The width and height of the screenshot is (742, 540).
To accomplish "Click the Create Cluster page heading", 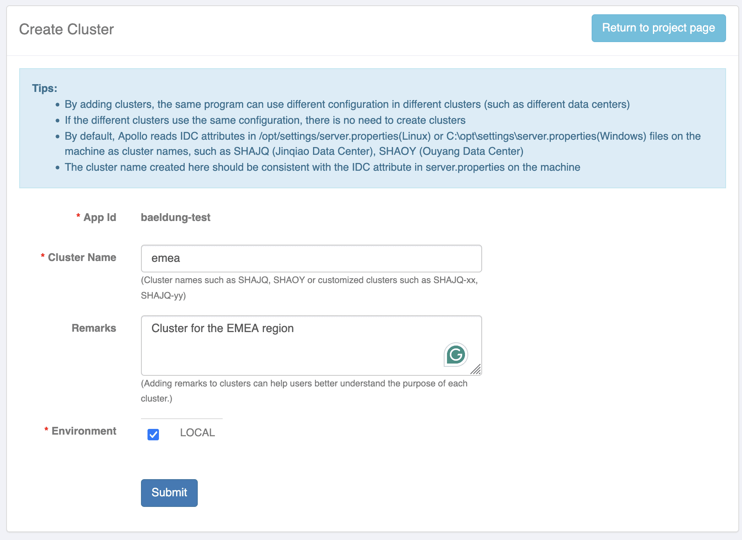I will tap(67, 29).
